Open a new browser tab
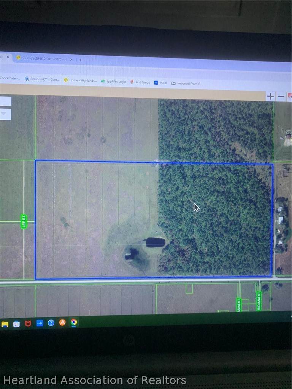292x389 pixels. click(81, 60)
